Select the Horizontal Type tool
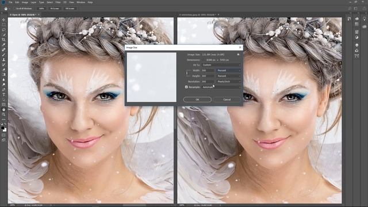Viewport: 368px width, 207px height. click(3, 94)
